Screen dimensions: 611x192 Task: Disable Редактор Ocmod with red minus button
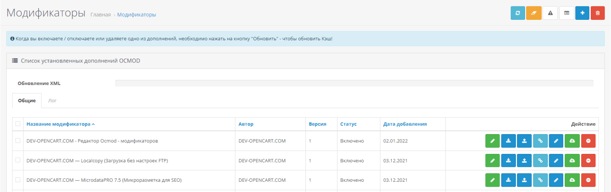[x=588, y=141]
